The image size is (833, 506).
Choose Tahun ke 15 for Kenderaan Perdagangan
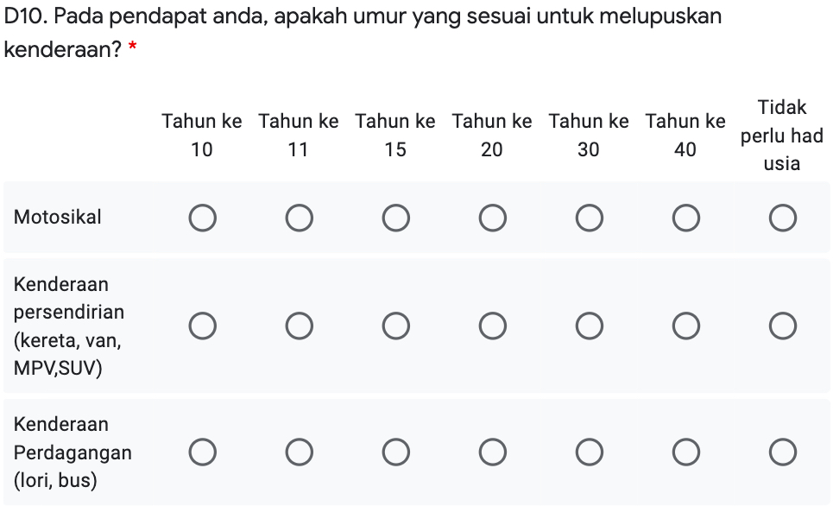[395, 452]
